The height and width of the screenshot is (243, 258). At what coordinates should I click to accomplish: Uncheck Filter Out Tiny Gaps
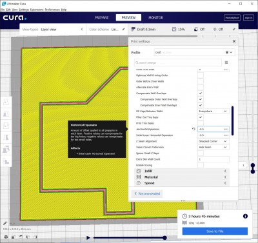tap(201, 117)
